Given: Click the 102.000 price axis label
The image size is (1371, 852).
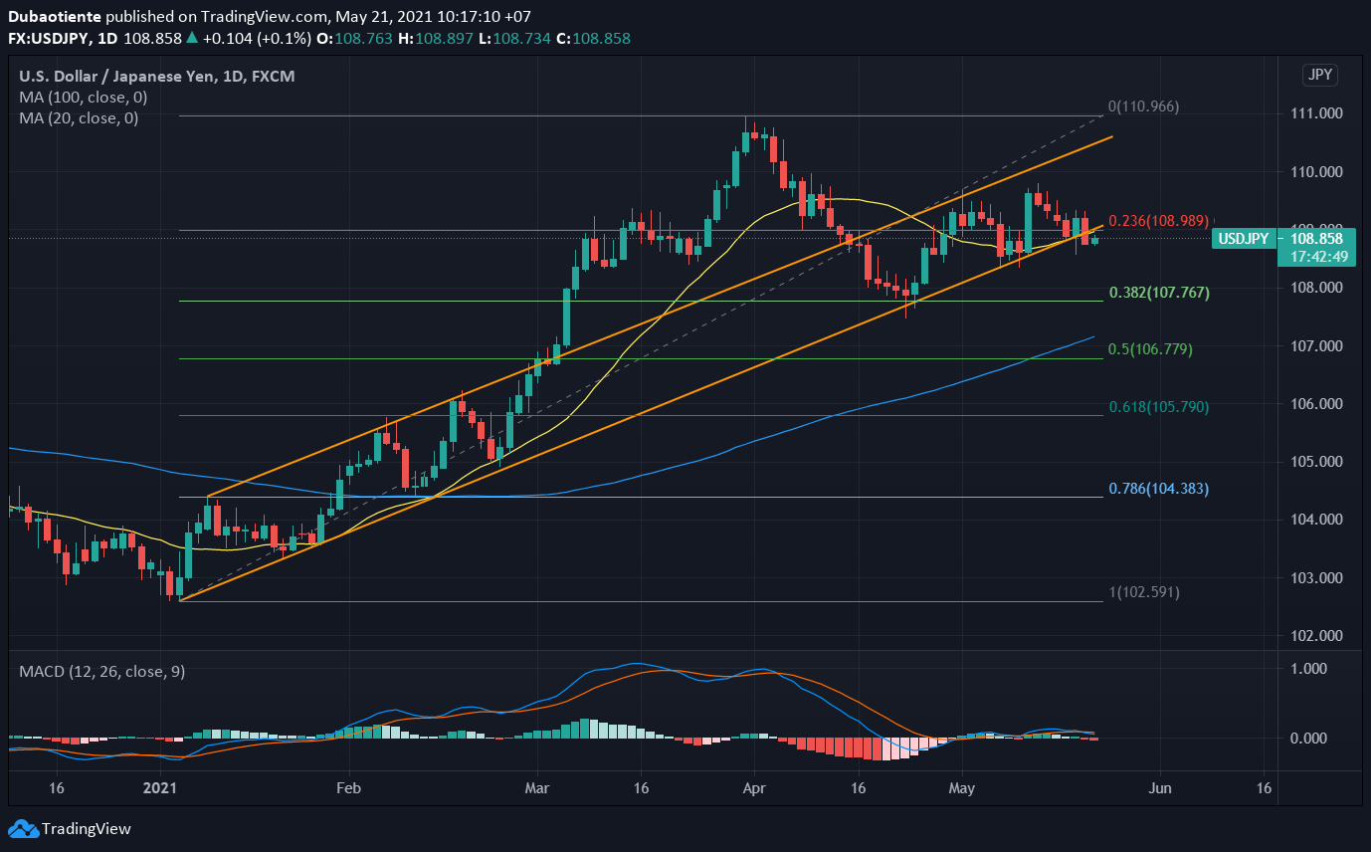Looking at the screenshot, I should tap(1314, 636).
